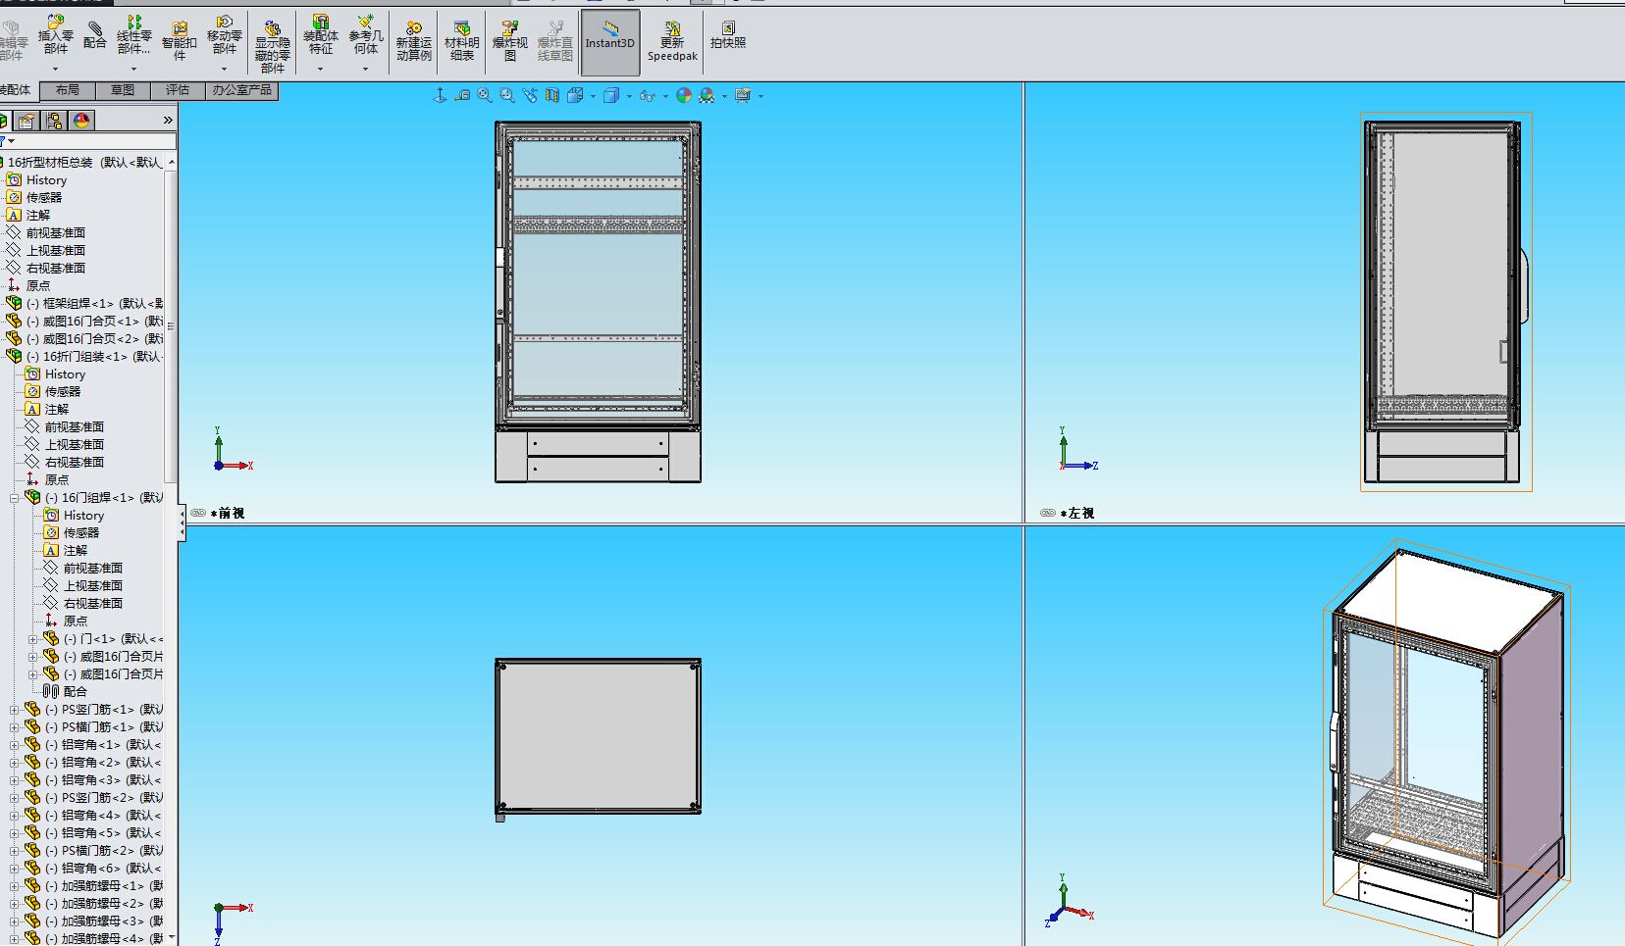
Task: Take a snapshot with 拍快照
Action: tap(728, 35)
